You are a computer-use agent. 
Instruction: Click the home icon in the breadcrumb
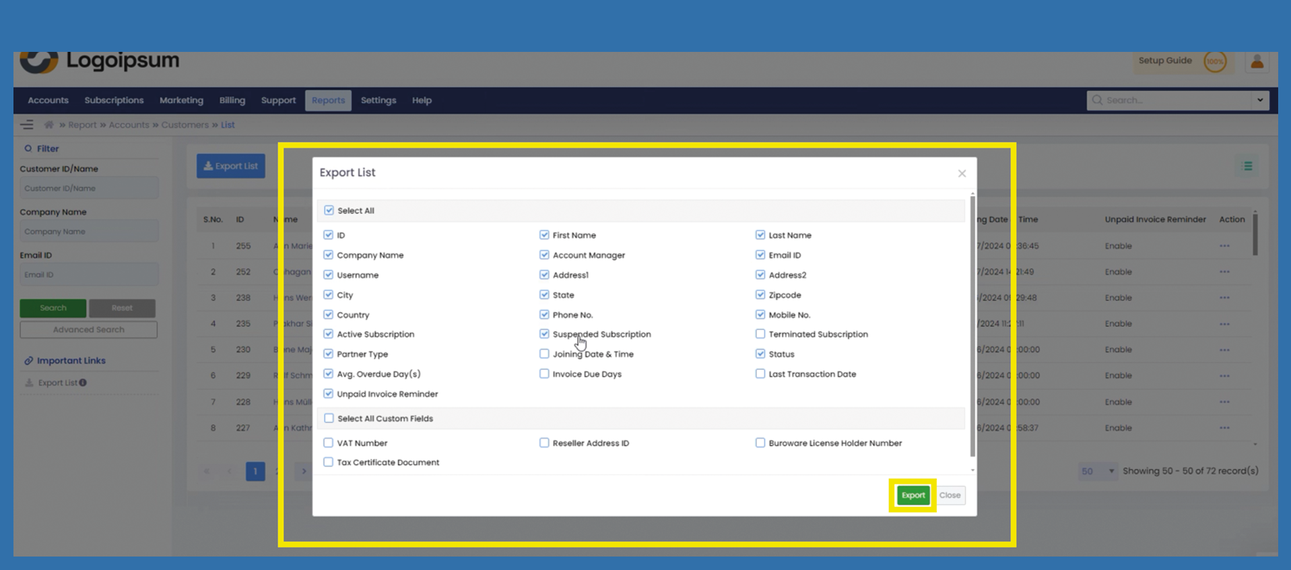tap(48, 125)
